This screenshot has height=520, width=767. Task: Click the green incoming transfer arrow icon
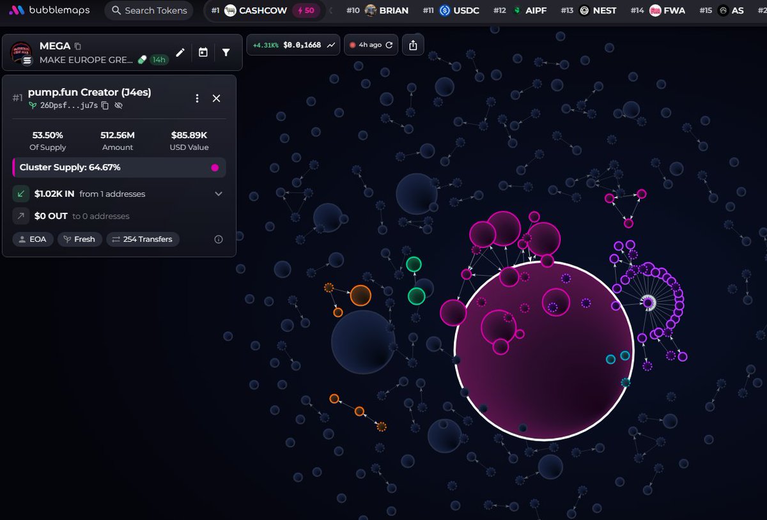point(20,194)
